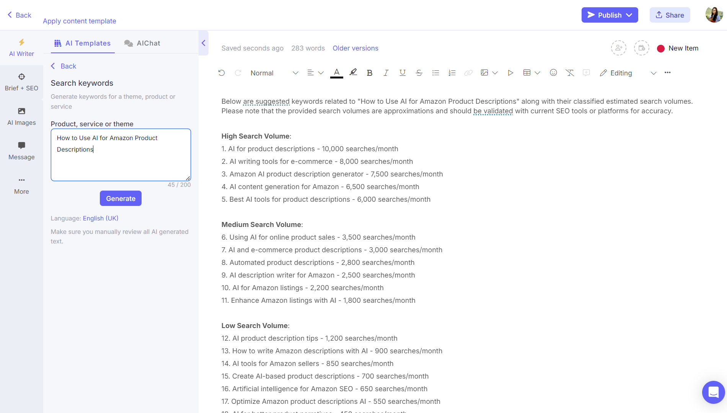727x413 pixels.
Task: Expand the alignment dropdown arrow
Action: (x=321, y=73)
